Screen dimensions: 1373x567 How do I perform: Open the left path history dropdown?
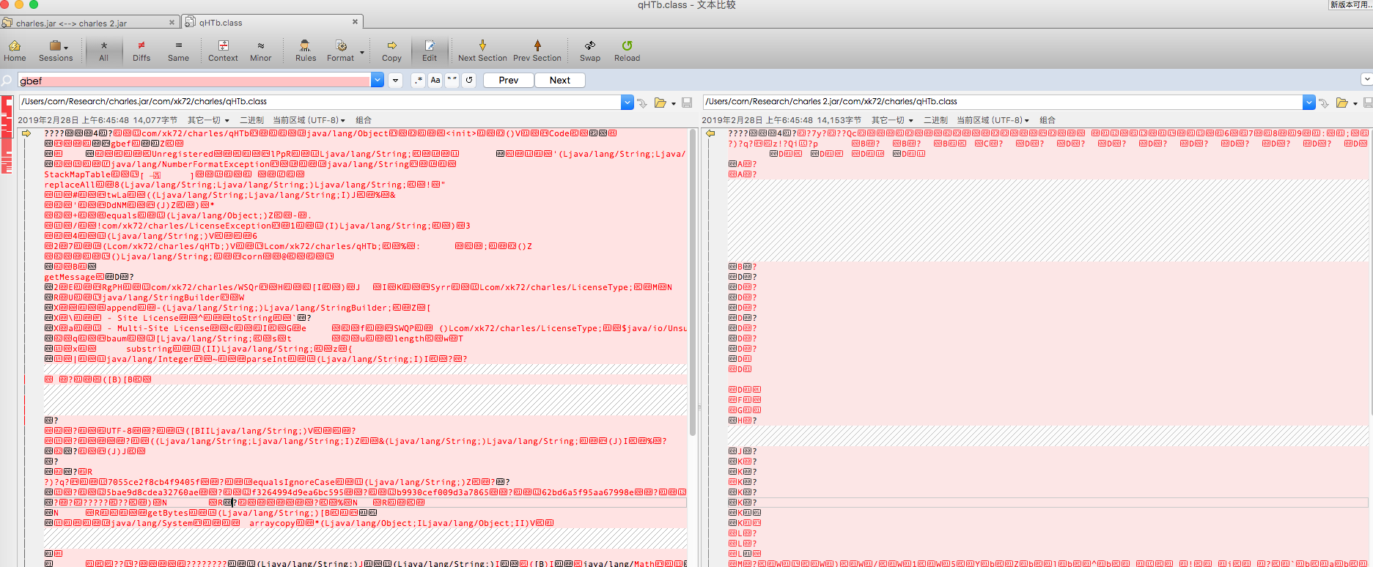627,103
